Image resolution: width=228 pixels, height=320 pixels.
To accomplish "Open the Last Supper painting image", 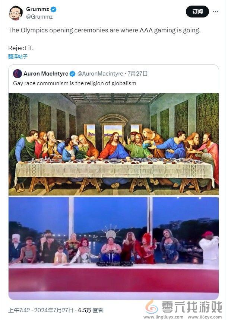I will pyautogui.click(x=114, y=144).
